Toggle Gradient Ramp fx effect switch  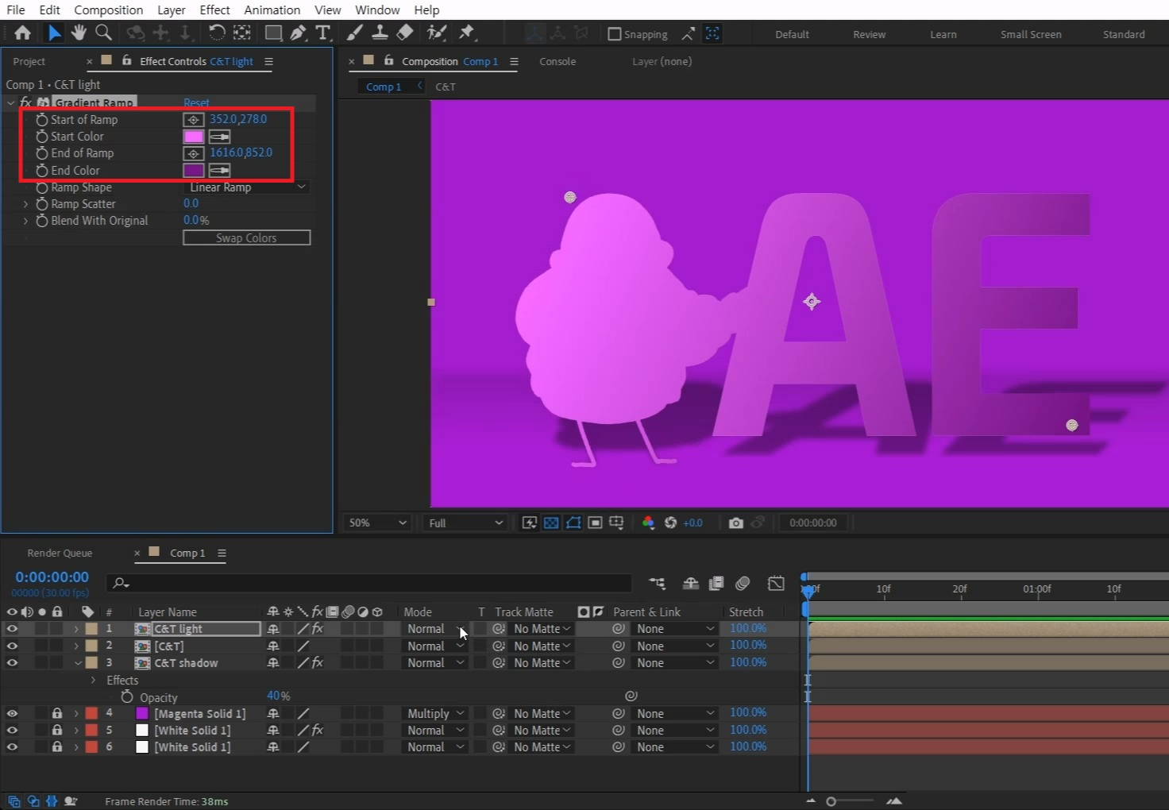(25, 102)
